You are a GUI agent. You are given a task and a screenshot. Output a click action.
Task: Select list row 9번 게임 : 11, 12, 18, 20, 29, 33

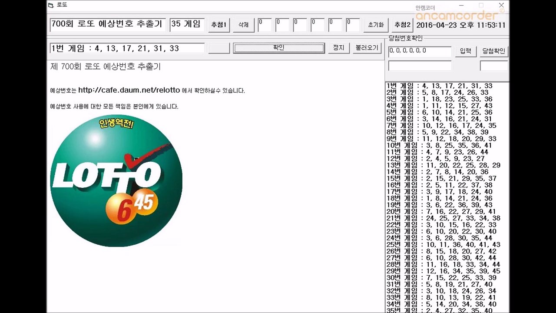441,139
